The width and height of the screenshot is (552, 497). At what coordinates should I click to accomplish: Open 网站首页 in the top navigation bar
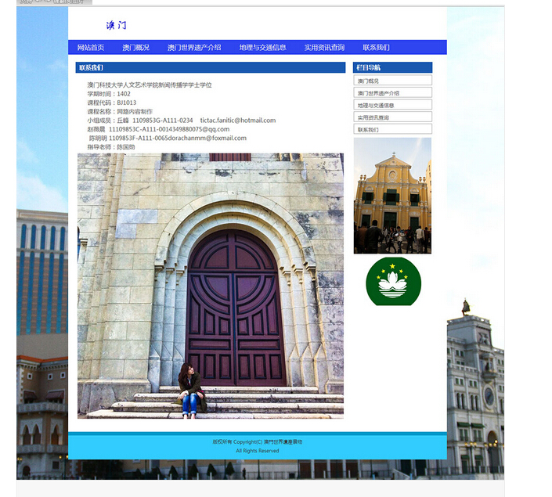click(x=91, y=48)
